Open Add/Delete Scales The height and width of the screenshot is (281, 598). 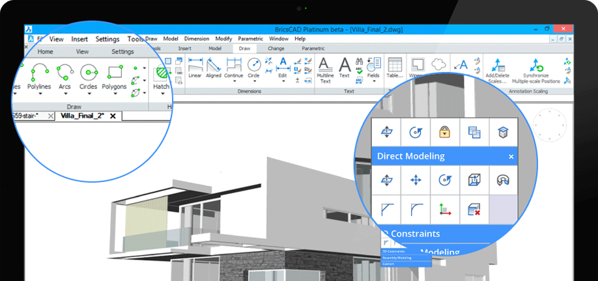click(498, 70)
